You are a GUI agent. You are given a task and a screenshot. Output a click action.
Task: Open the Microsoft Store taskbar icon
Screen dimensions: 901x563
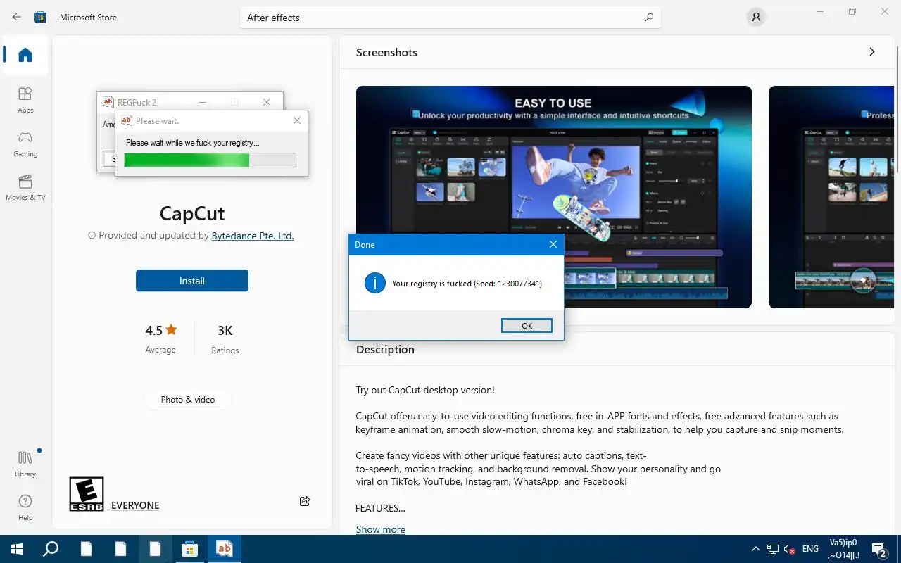(189, 549)
